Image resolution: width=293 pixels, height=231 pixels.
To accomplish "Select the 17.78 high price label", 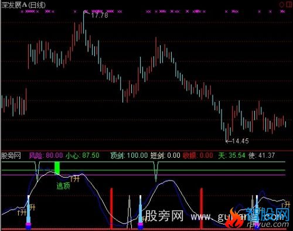I will pos(100,15).
